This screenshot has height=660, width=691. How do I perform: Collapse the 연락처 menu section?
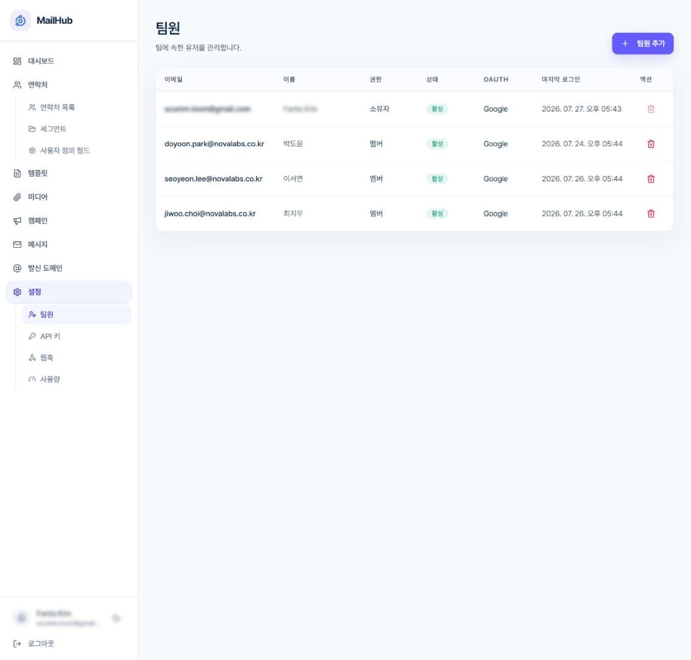(x=69, y=85)
